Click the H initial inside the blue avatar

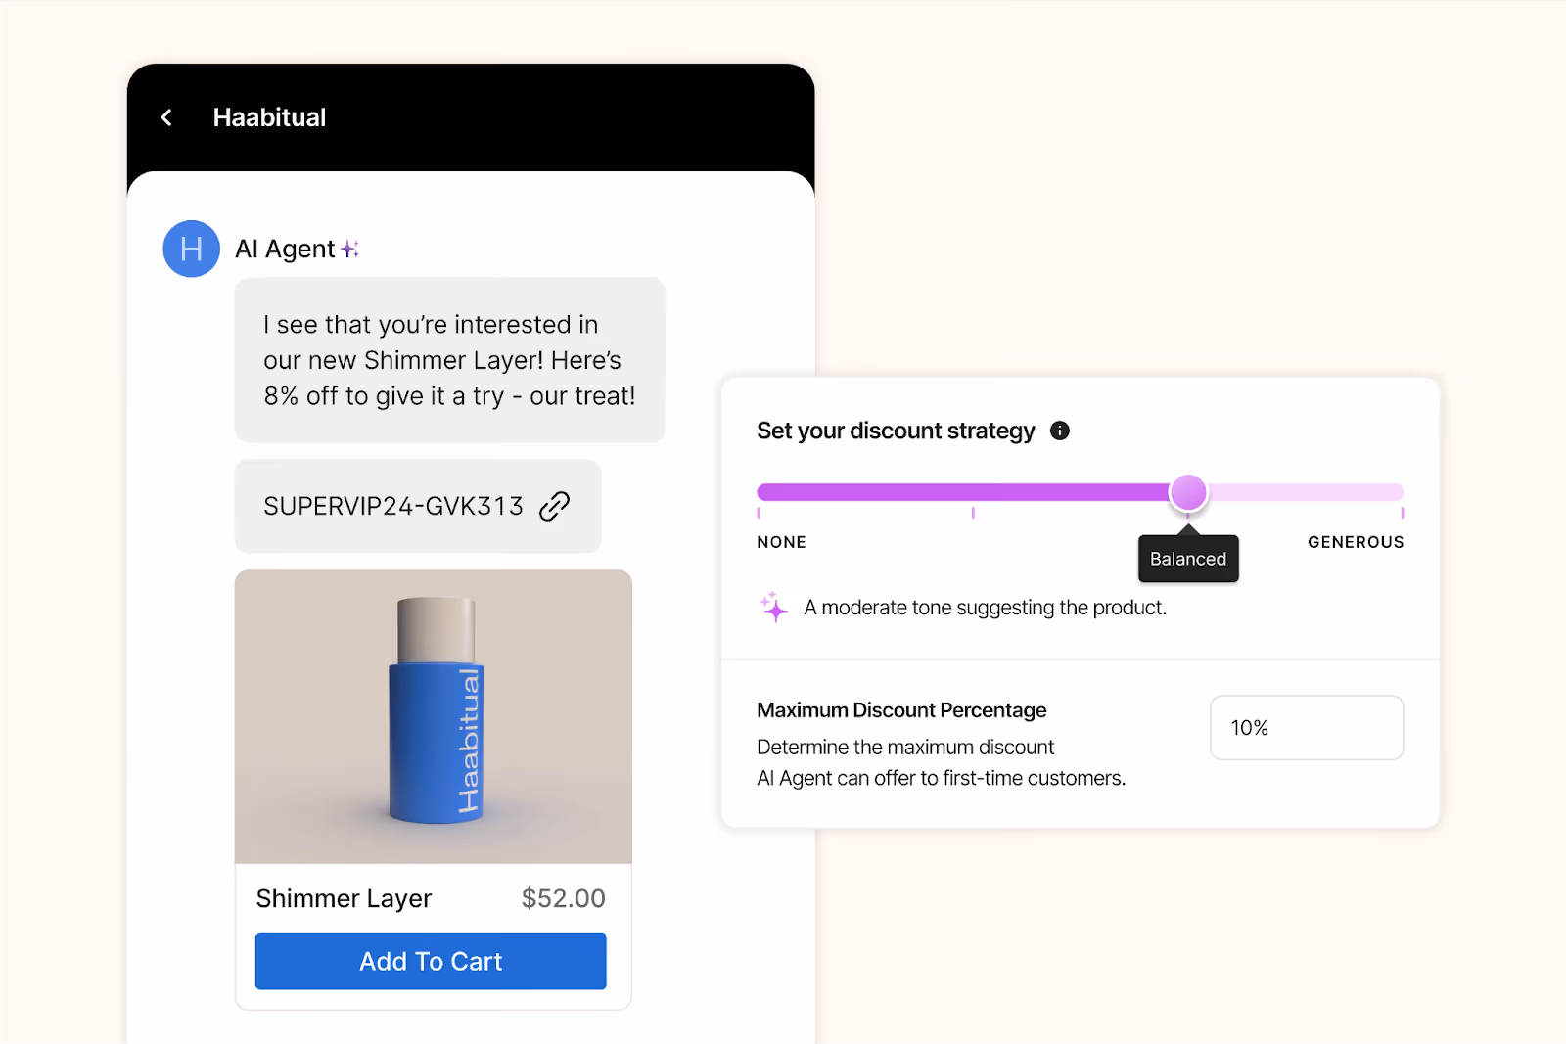pyautogui.click(x=191, y=249)
